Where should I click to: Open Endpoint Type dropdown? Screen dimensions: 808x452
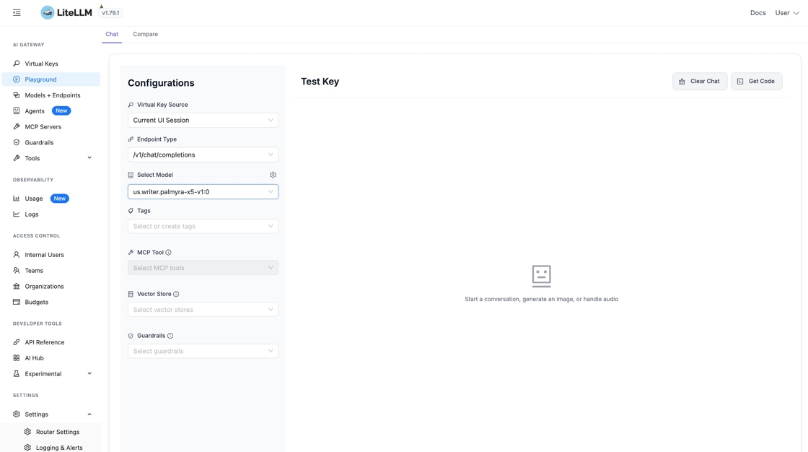203,155
